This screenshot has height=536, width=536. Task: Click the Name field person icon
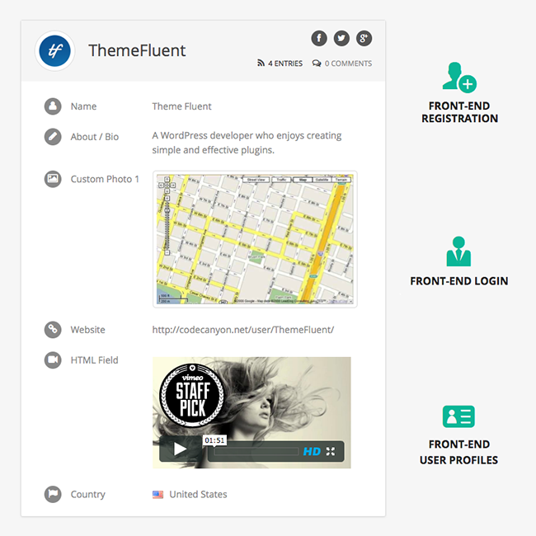coord(53,106)
